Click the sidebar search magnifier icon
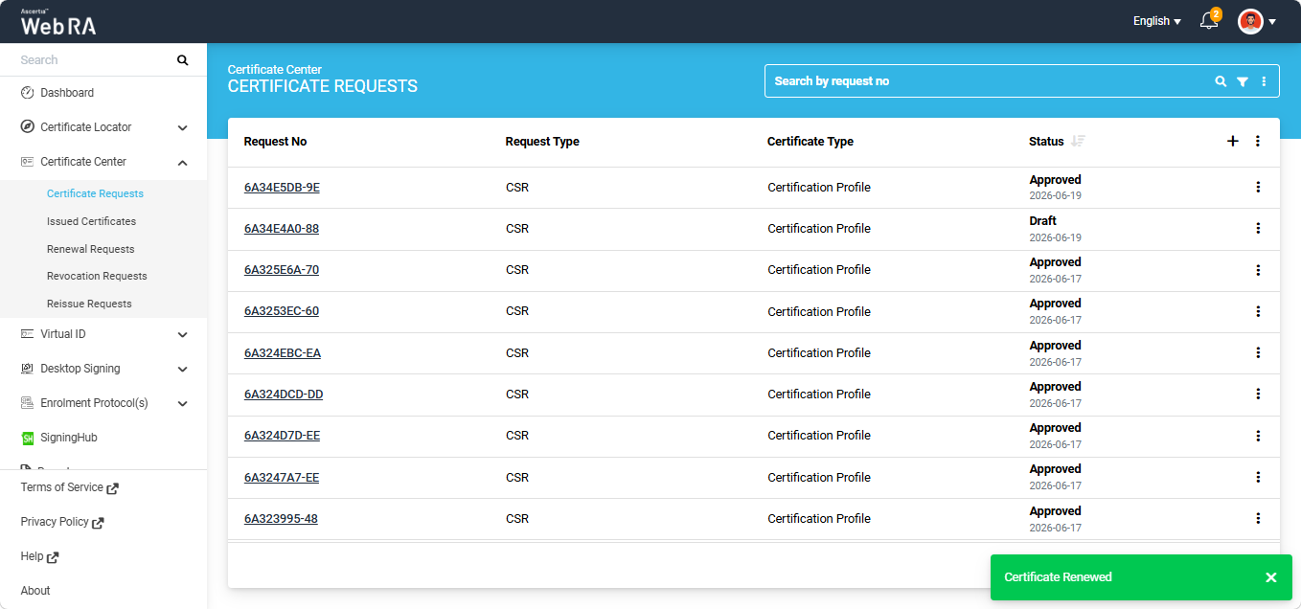Screen dimensions: 1301x609 pyautogui.click(x=183, y=60)
